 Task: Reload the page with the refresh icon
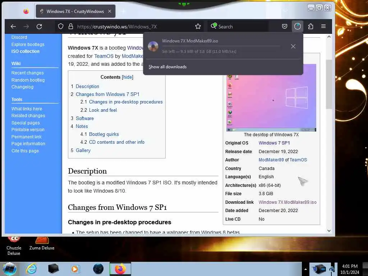[39, 27]
